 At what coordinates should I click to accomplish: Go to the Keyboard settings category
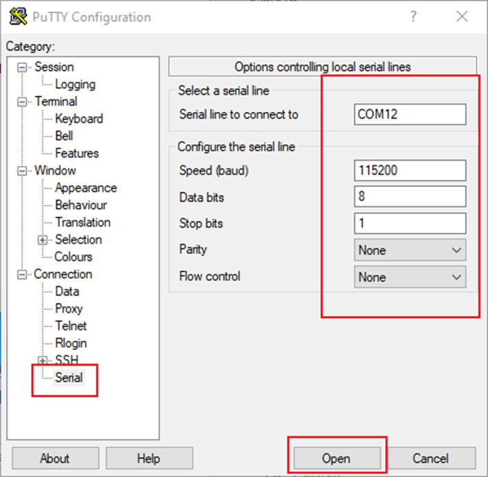click(x=79, y=119)
